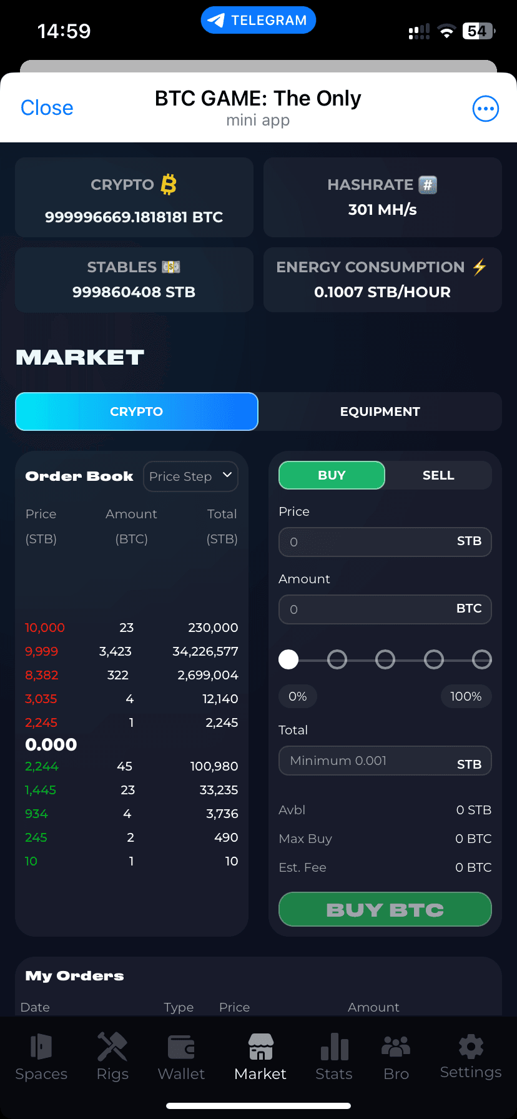The height and width of the screenshot is (1119, 517).
Task: Expand the Price Step dropdown
Action: coord(190,476)
